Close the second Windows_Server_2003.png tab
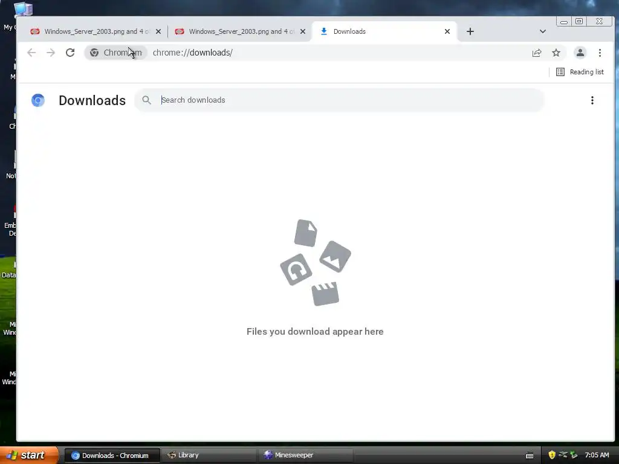619x464 pixels. pyautogui.click(x=303, y=31)
